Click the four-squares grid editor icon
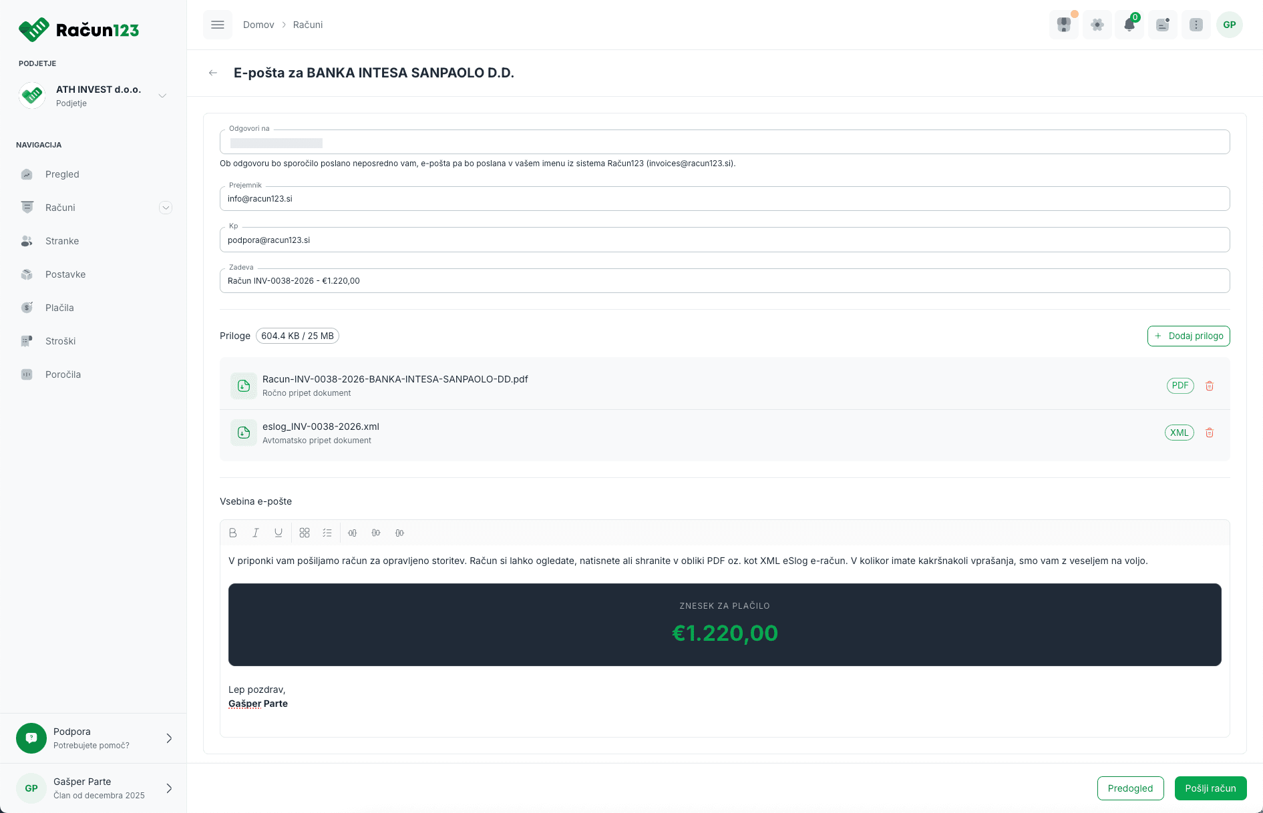1263x813 pixels. [305, 533]
